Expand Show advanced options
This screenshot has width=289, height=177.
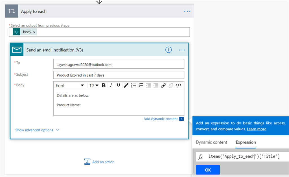(35, 130)
